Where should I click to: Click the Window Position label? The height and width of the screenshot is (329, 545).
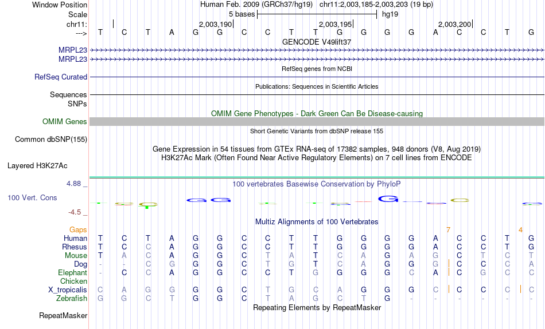tap(60, 5)
